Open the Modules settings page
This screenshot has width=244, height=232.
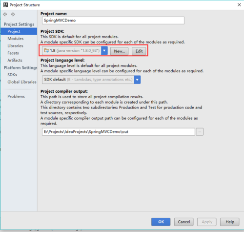pyautogui.click(x=16, y=39)
